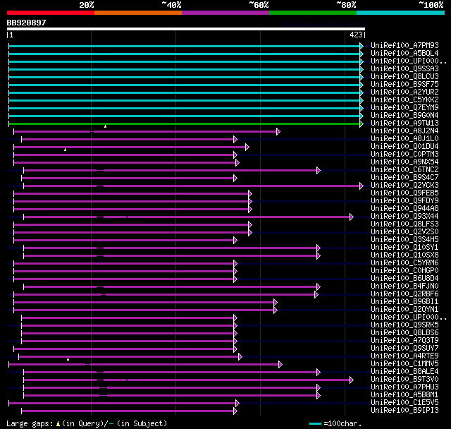Click the cyan alignment bar for B9G0N4
This screenshot has width=451, height=429.
[x=185, y=116]
